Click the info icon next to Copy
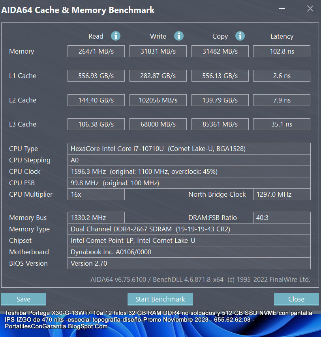The width and height of the screenshot is (321, 337). click(240, 36)
